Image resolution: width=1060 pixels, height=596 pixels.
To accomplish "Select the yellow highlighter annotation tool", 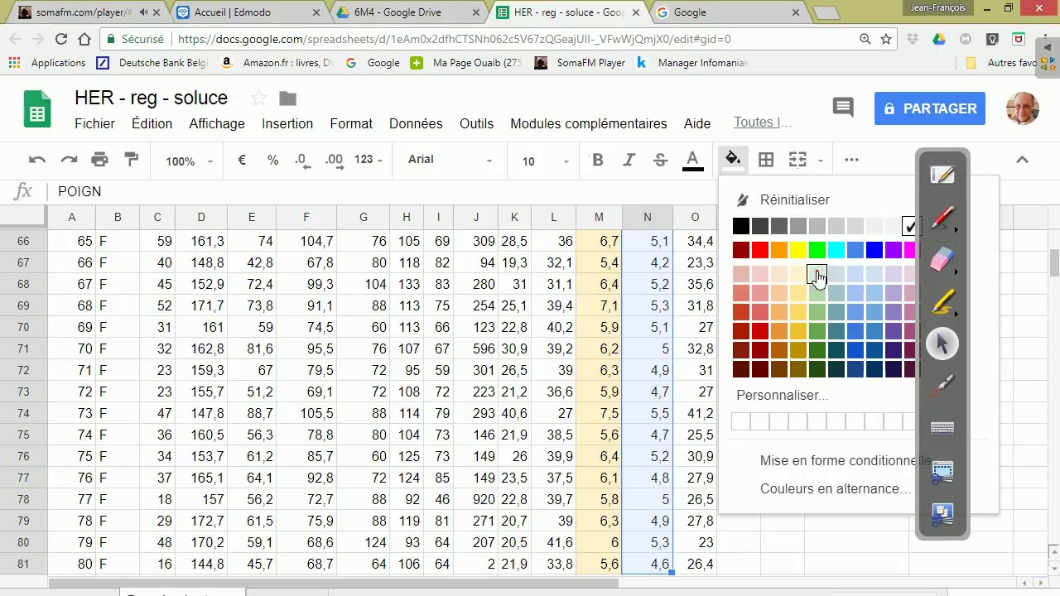I will point(942,301).
